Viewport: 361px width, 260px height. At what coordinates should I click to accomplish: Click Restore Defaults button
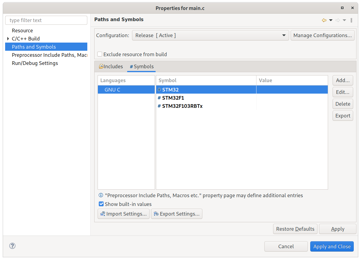[295, 229]
